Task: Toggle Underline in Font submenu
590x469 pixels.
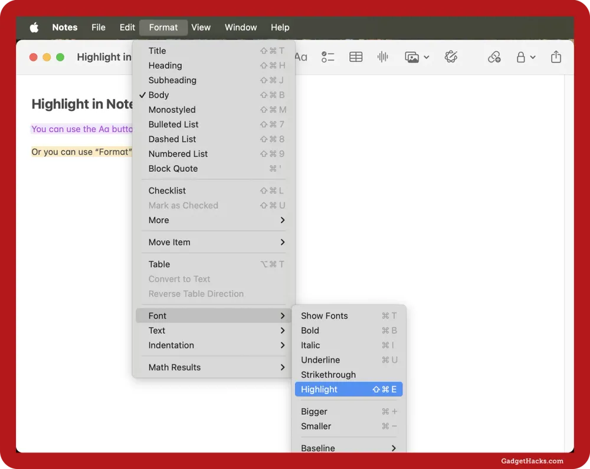Action: pyautogui.click(x=349, y=360)
